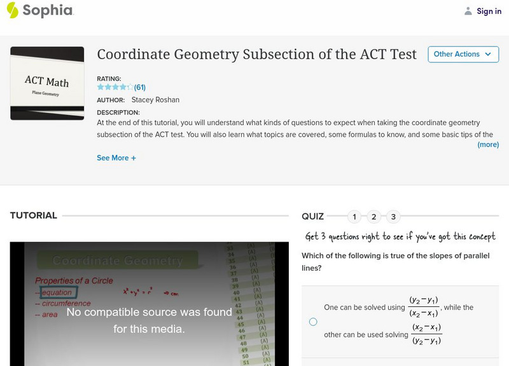Click the ACT Math tutorial thumbnail
Image resolution: width=509 pixels, height=366 pixels.
click(47, 83)
